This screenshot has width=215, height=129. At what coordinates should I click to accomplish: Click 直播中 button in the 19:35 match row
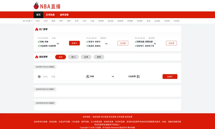pos(170,77)
